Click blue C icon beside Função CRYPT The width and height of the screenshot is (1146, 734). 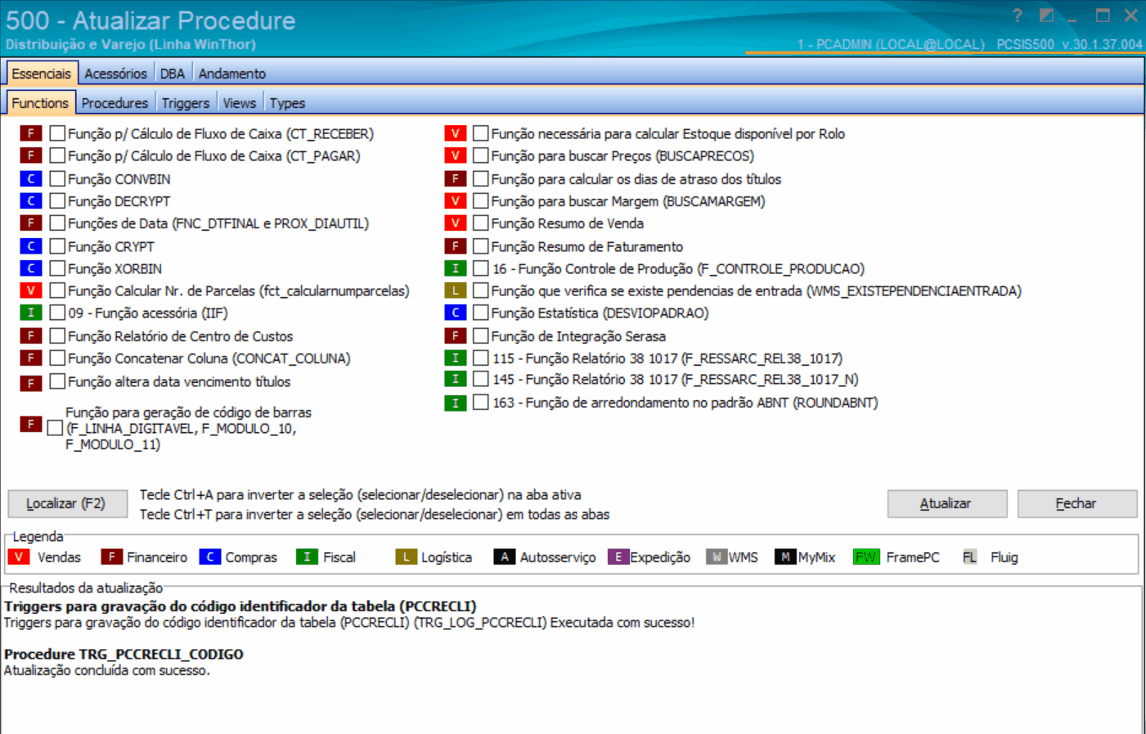pyautogui.click(x=31, y=245)
